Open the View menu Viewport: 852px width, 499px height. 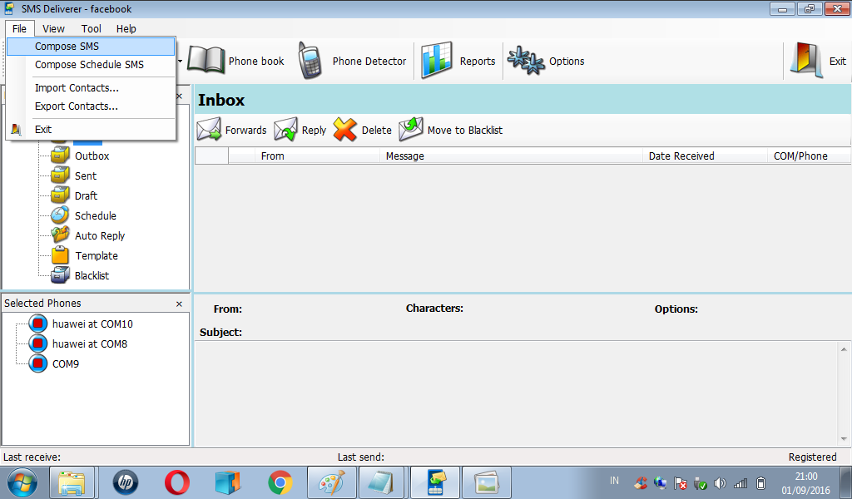click(53, 29)
